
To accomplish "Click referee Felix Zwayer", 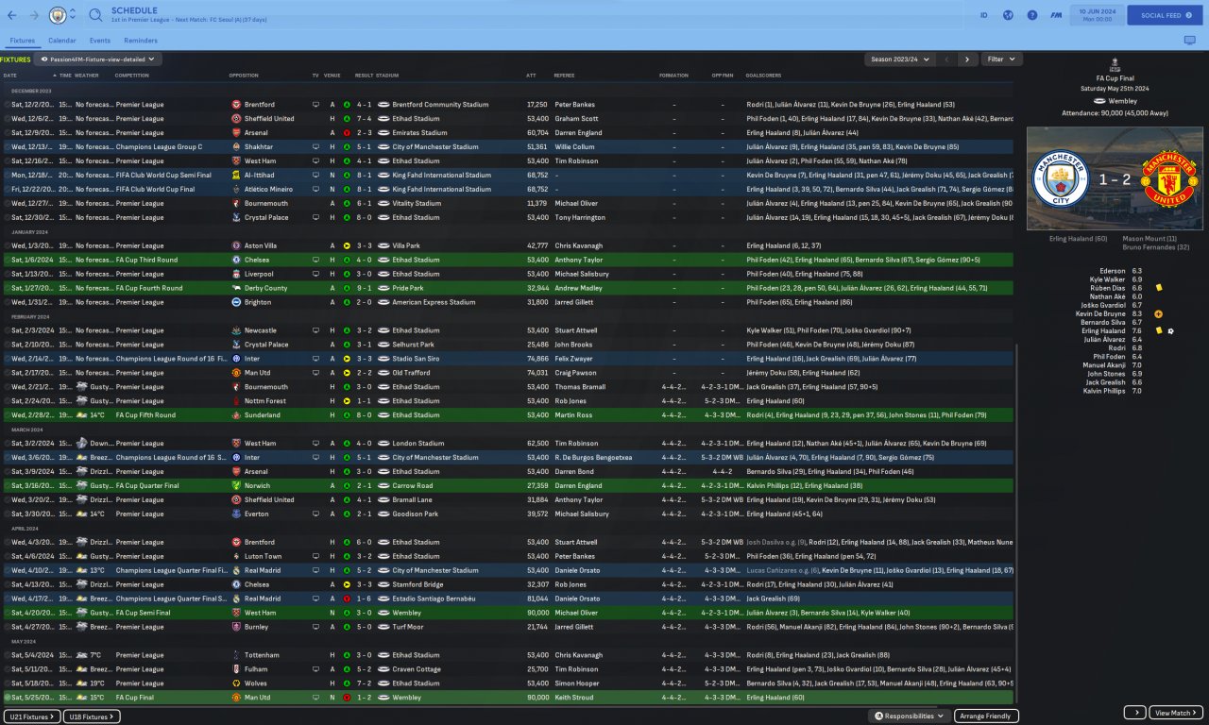I will tap(573, 359).
